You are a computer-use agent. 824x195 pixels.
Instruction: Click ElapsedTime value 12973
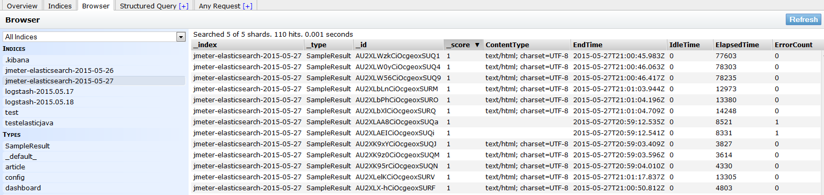(x=726, y=89)
